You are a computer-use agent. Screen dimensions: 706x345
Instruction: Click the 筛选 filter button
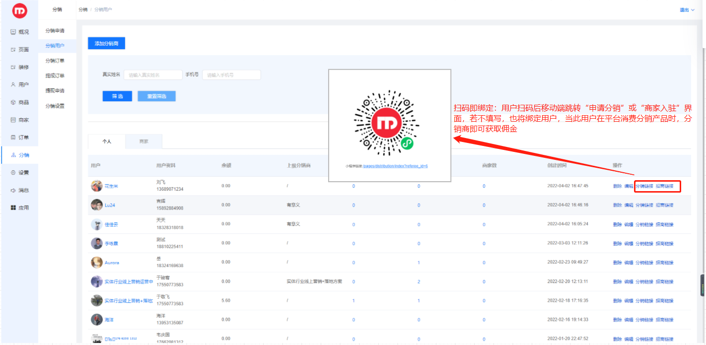click(x=117, y=96)
